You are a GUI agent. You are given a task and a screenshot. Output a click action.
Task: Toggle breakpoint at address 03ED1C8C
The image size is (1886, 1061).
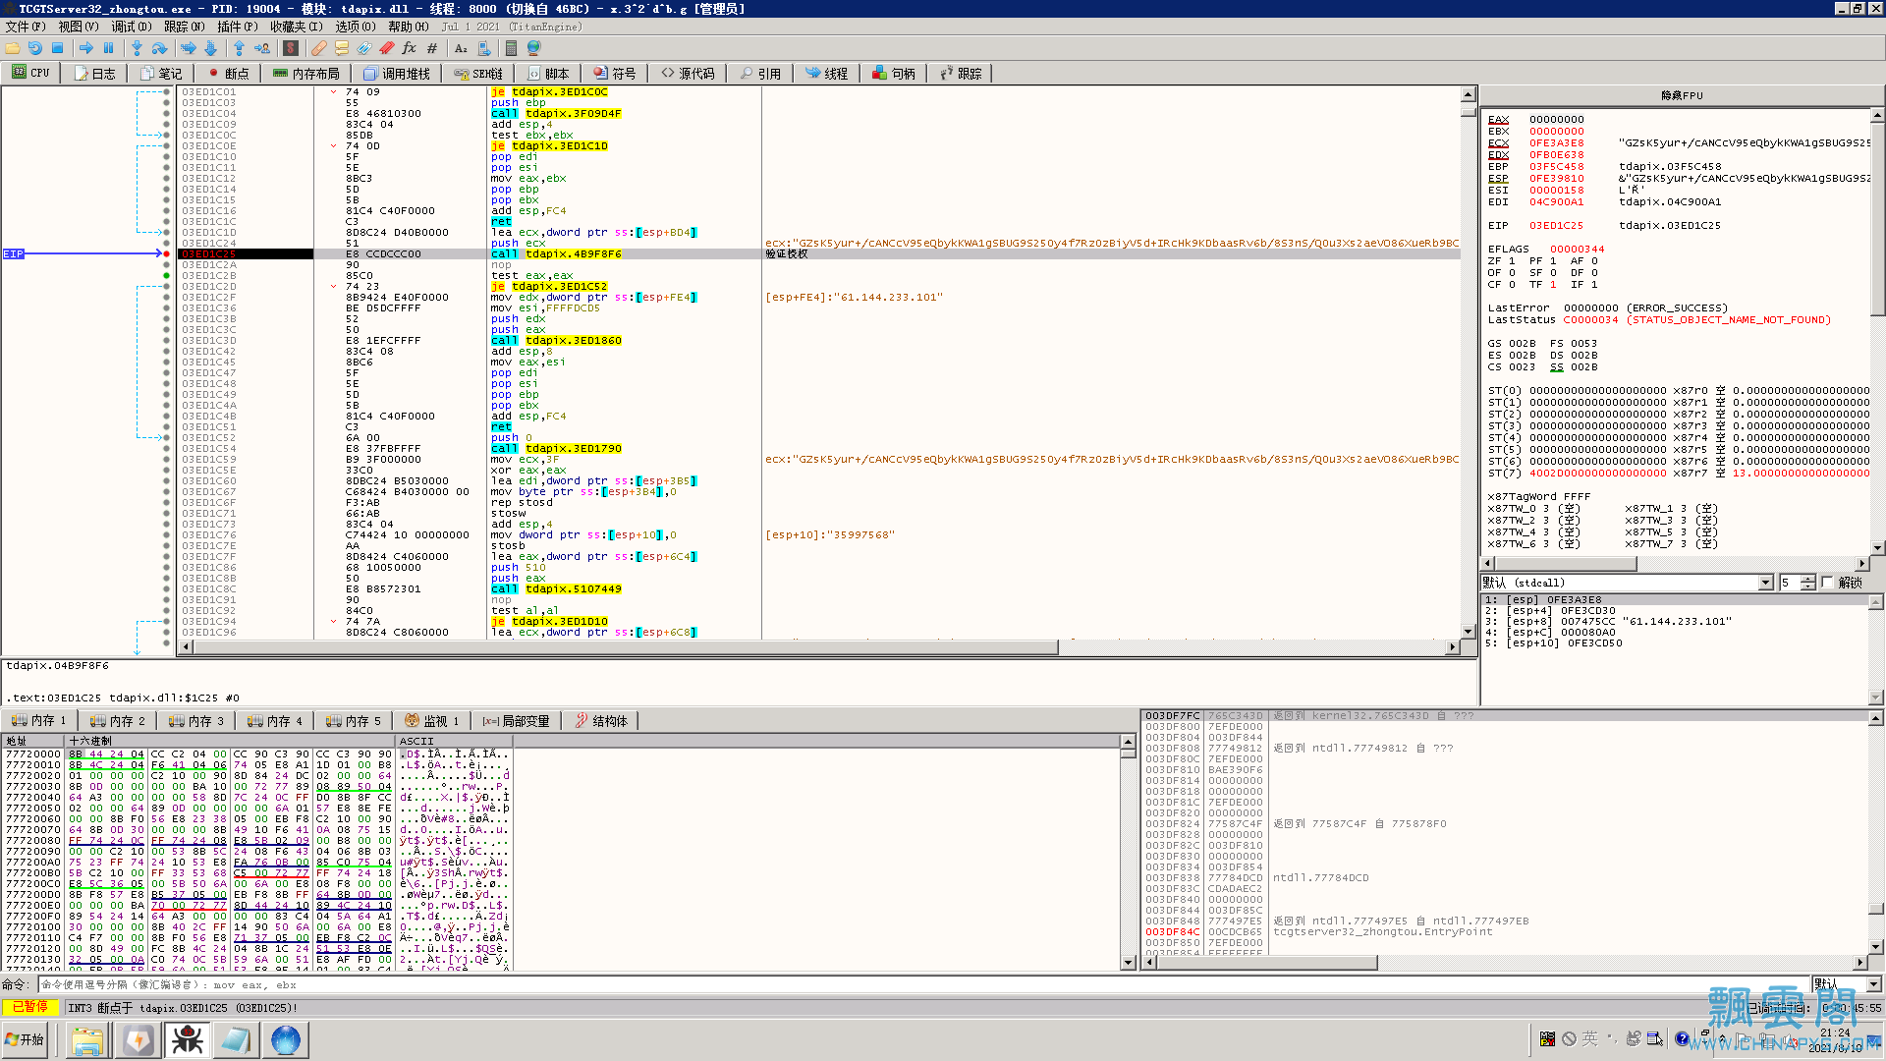167,589
